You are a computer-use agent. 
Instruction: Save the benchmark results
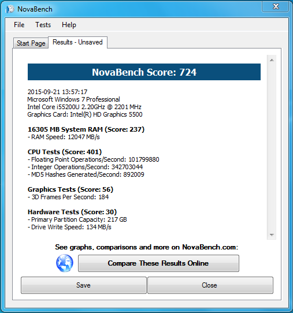84,285
